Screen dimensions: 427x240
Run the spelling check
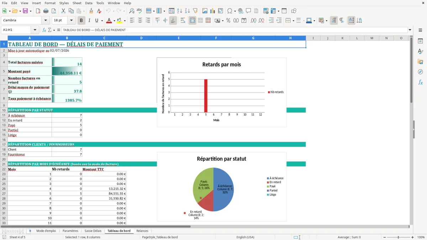pyautogui.click(x=139, y=11)
